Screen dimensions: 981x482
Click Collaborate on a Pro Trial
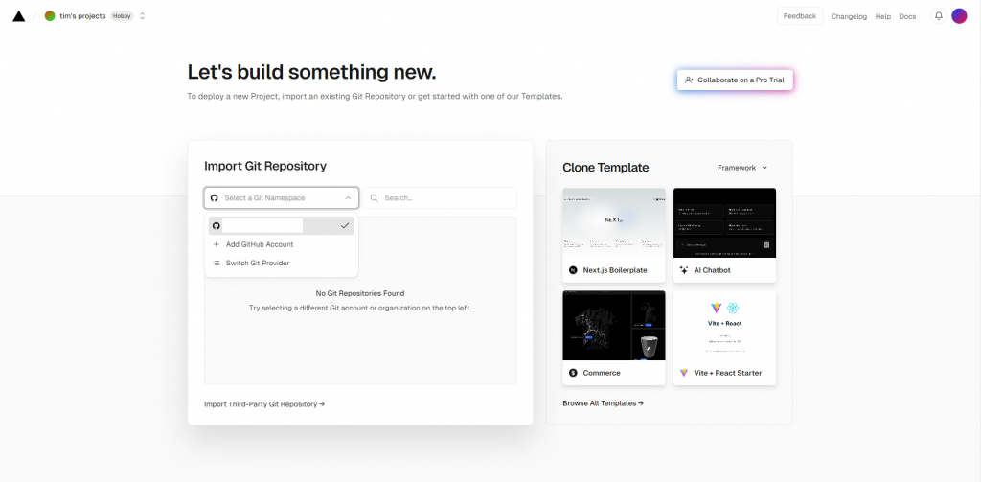(x=735, y=80)
